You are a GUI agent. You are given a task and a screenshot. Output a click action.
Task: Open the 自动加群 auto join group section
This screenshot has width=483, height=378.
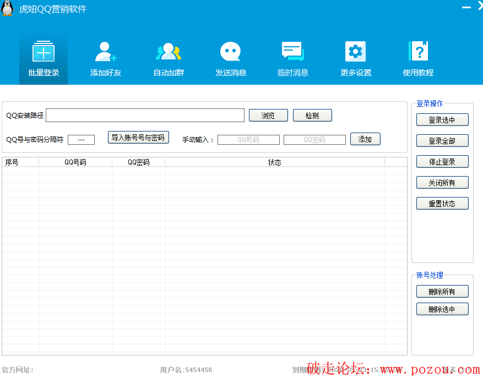pos(169,58)
